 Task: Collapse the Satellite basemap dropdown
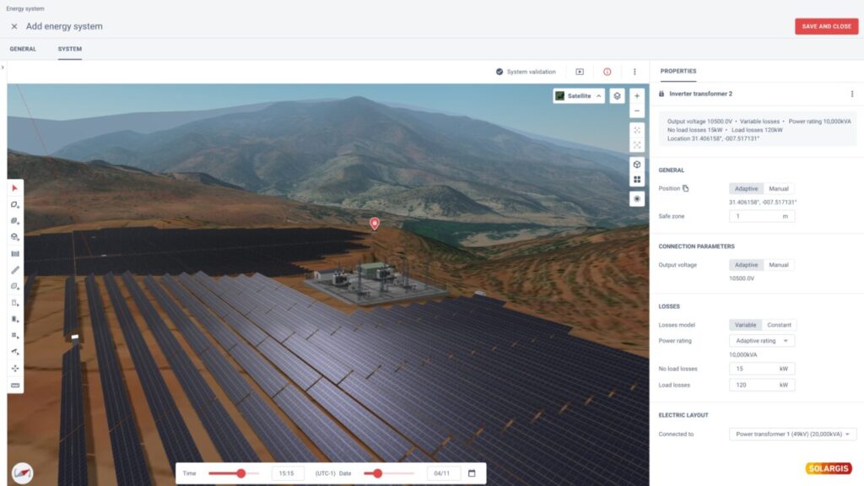click(x=598, y=95)
